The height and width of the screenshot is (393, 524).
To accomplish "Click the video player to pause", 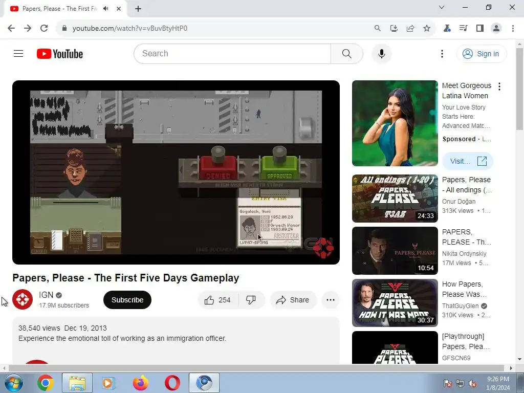I will coord(176,172).
